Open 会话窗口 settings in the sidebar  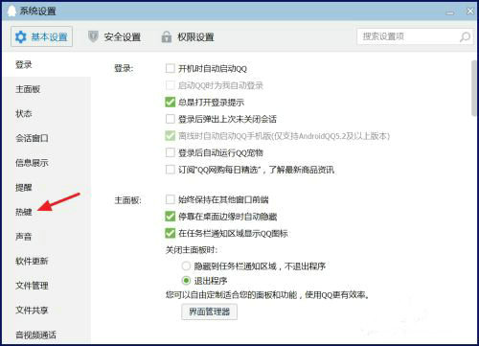click(x=47, y=138)
